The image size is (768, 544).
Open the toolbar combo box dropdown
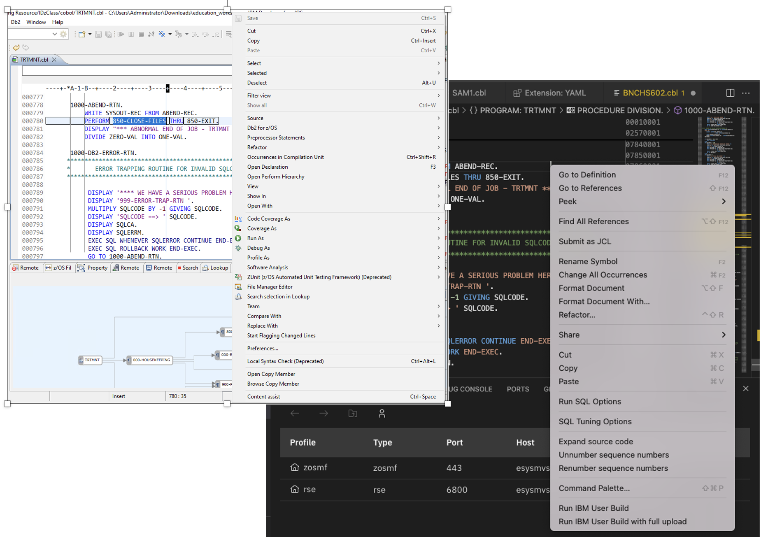pyautogui.click(x=54, y=34)
